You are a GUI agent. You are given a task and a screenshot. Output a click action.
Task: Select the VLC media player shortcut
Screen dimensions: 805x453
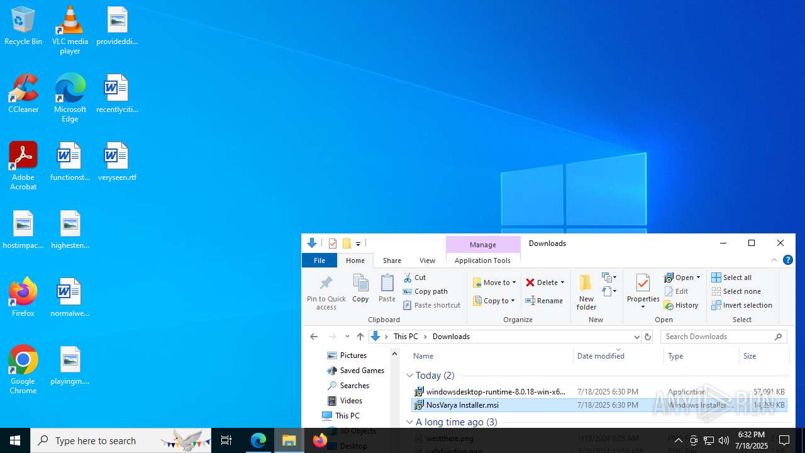(x=70, y=30)
